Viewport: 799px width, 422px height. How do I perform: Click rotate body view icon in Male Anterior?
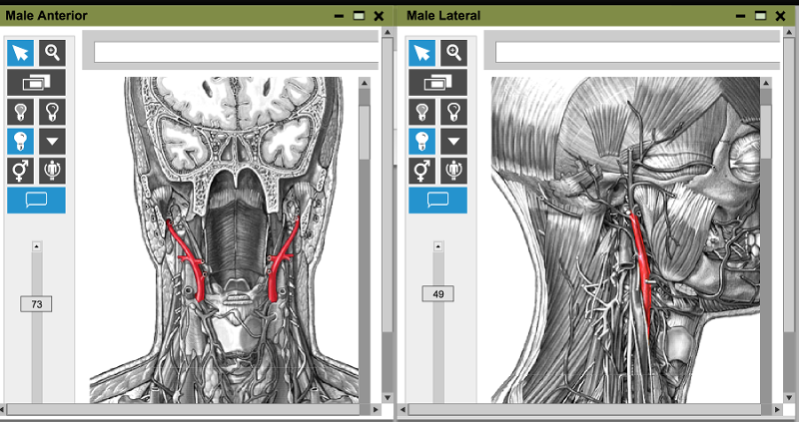tap(52, 170)
